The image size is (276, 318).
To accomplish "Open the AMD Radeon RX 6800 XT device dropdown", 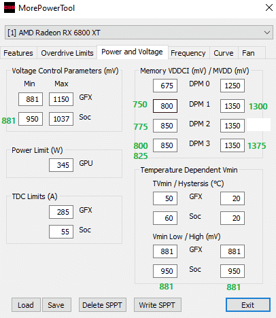I will [139, 33].
